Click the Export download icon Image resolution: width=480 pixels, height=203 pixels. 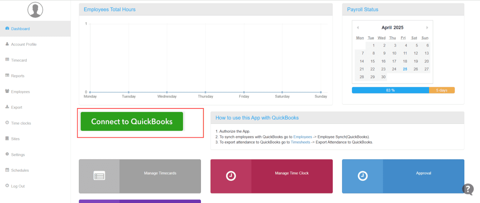(7, 107)
